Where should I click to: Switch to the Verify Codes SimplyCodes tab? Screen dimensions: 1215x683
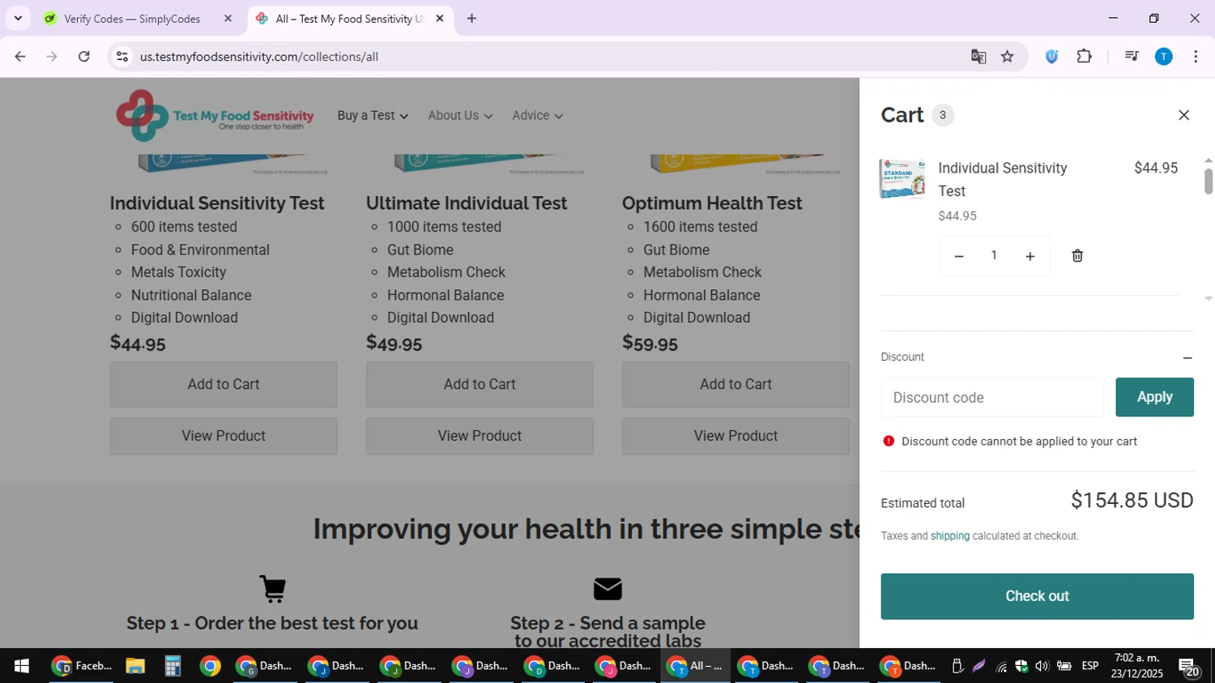point(132,19)
